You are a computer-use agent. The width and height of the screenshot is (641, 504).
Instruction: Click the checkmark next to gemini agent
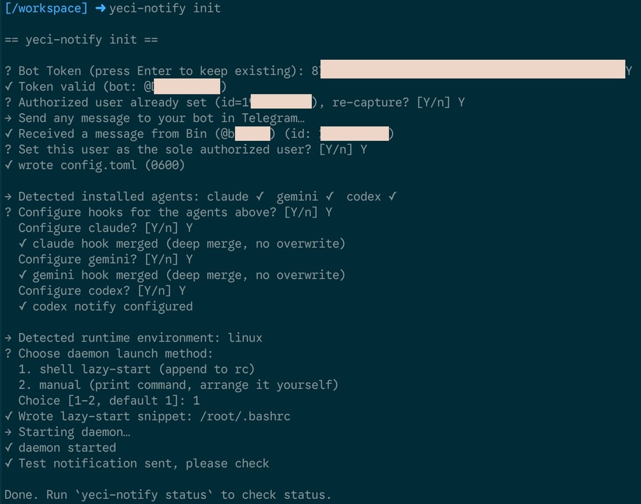tap(330, 196)
